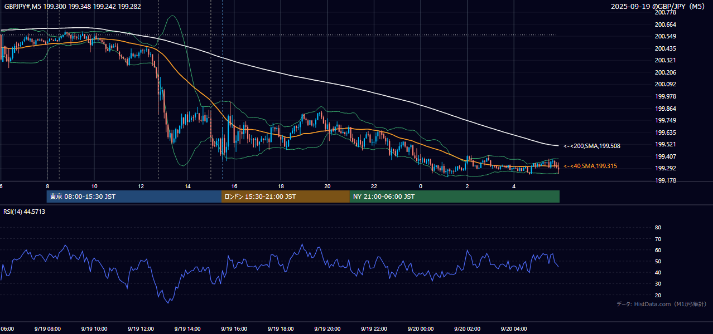Click price axis label 199.635

665,132
